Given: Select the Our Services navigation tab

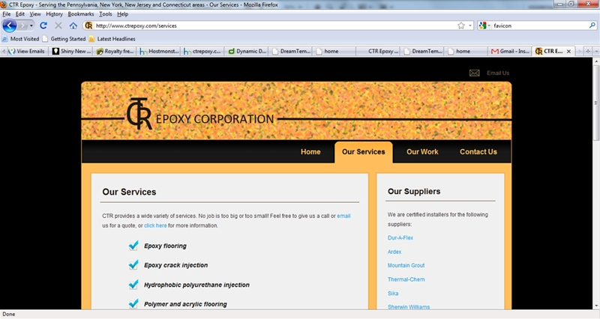Looking at the screenshot, I should click(x=364, y=152).
